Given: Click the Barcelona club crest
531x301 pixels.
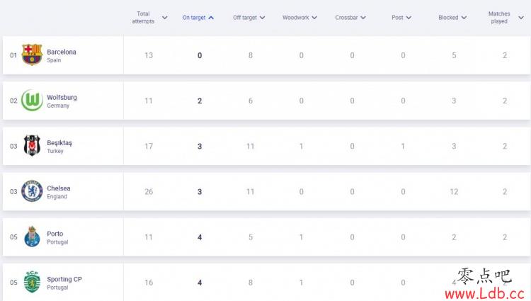Looking at the screenshot, I should coord(32,55).
